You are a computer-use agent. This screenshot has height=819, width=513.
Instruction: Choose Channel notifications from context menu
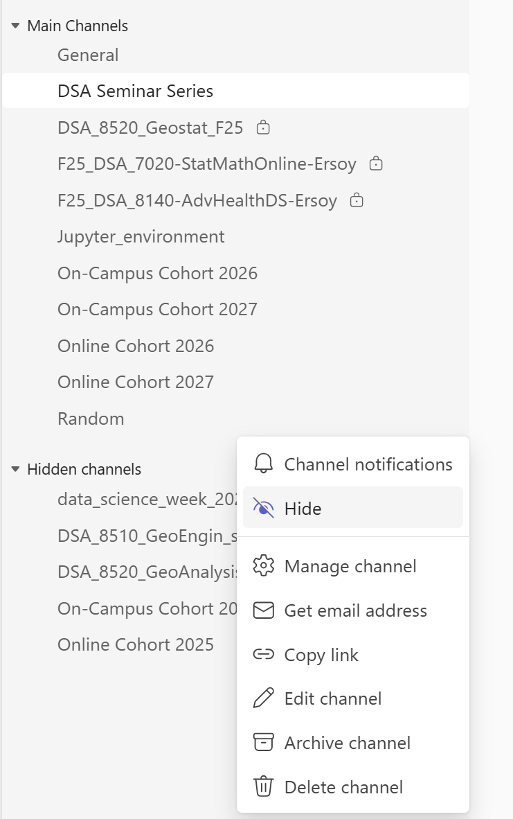pos(353,464)
